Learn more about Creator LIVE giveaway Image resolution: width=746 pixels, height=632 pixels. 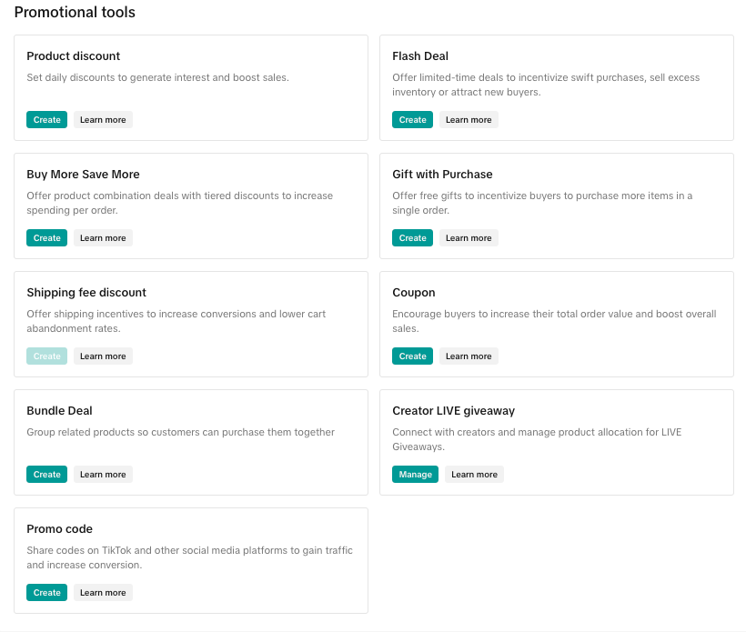474,475
